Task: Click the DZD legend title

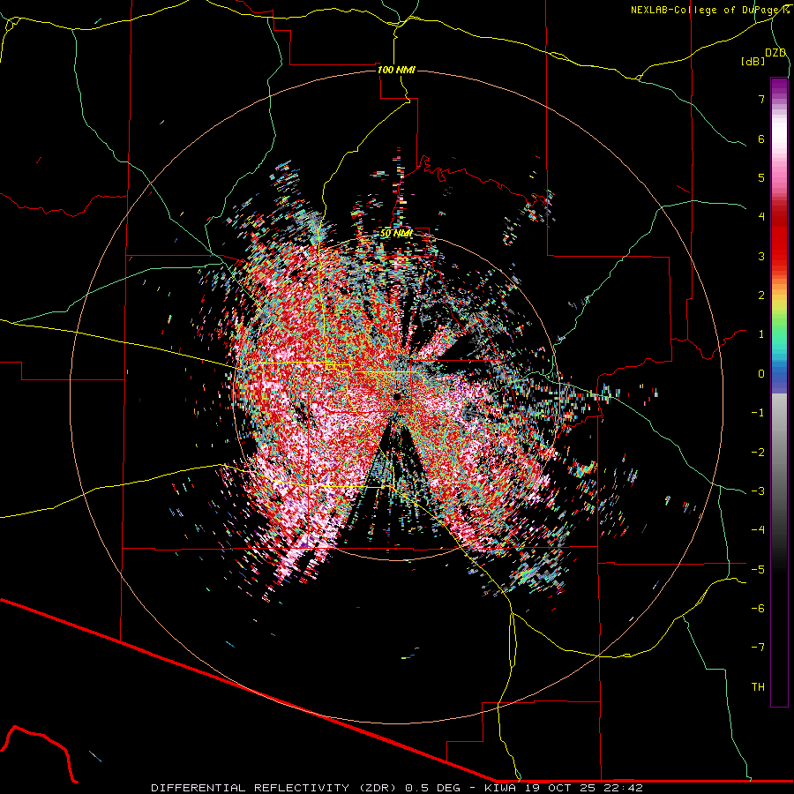Action: (775, 53)
